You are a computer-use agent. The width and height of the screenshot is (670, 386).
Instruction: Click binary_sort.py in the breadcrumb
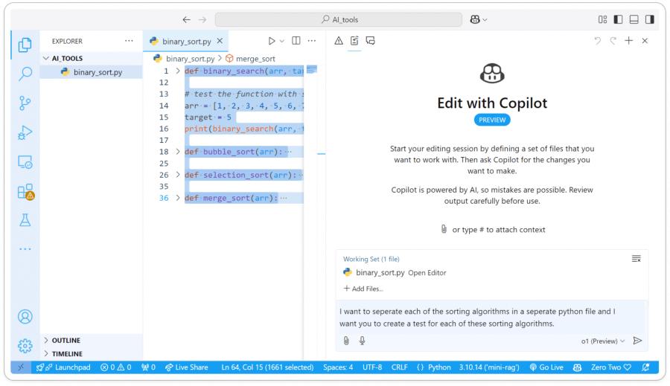click(x=190, y=59)
